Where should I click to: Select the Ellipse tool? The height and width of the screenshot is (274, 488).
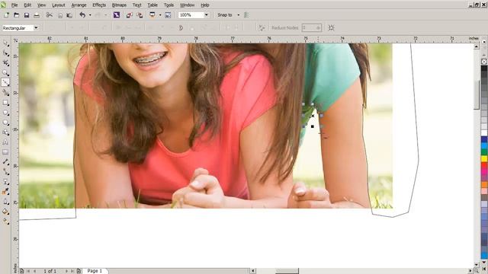(x=5, y=113)
